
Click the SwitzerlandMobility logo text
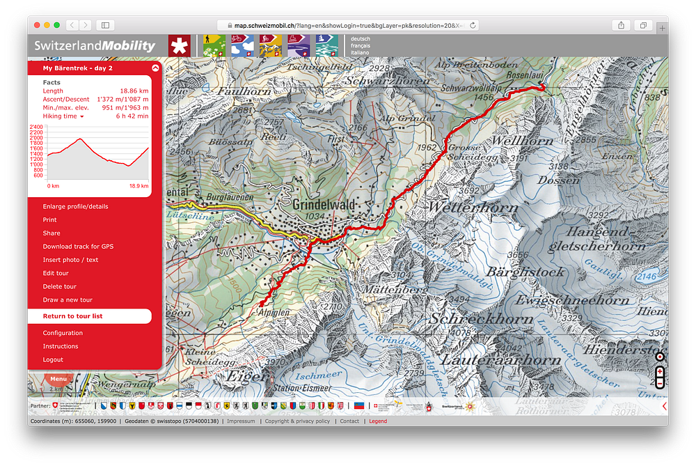pyautogui.click(x=95, y=46)
